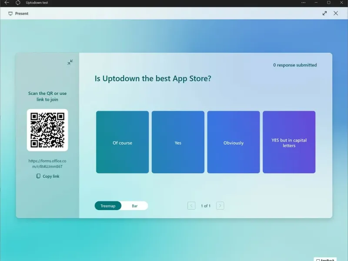Go to previous question arrow
Screen dimensions: 348x261
coord(191,206)
